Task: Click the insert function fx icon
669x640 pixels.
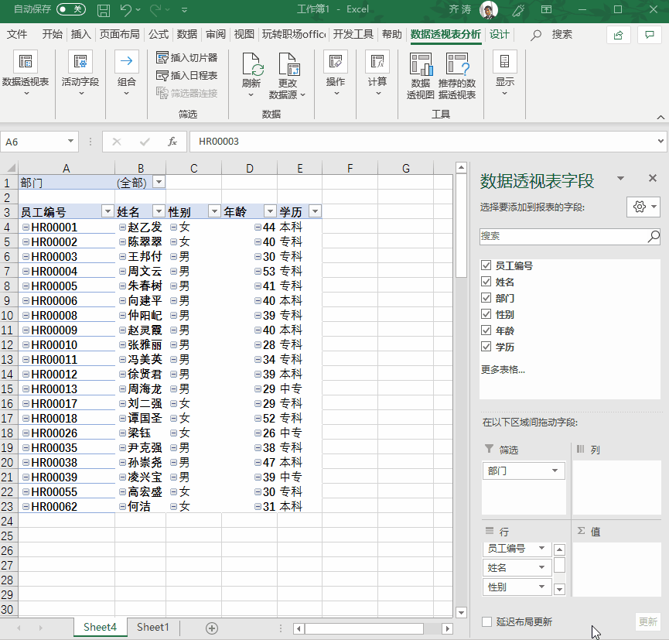Action: 172,142
